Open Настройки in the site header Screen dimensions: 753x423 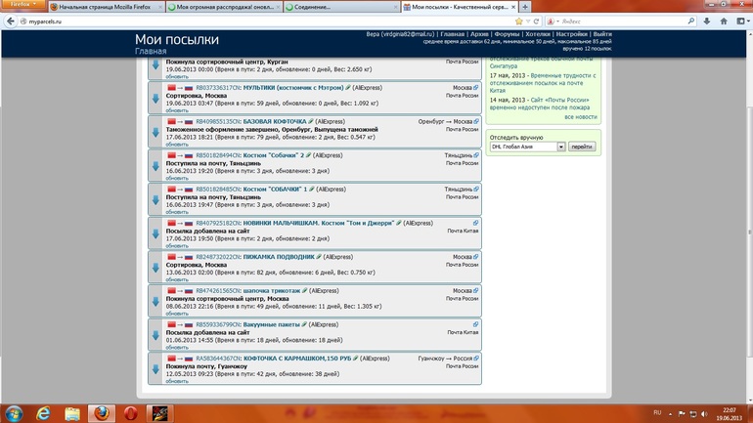click(x=571, y=34)
